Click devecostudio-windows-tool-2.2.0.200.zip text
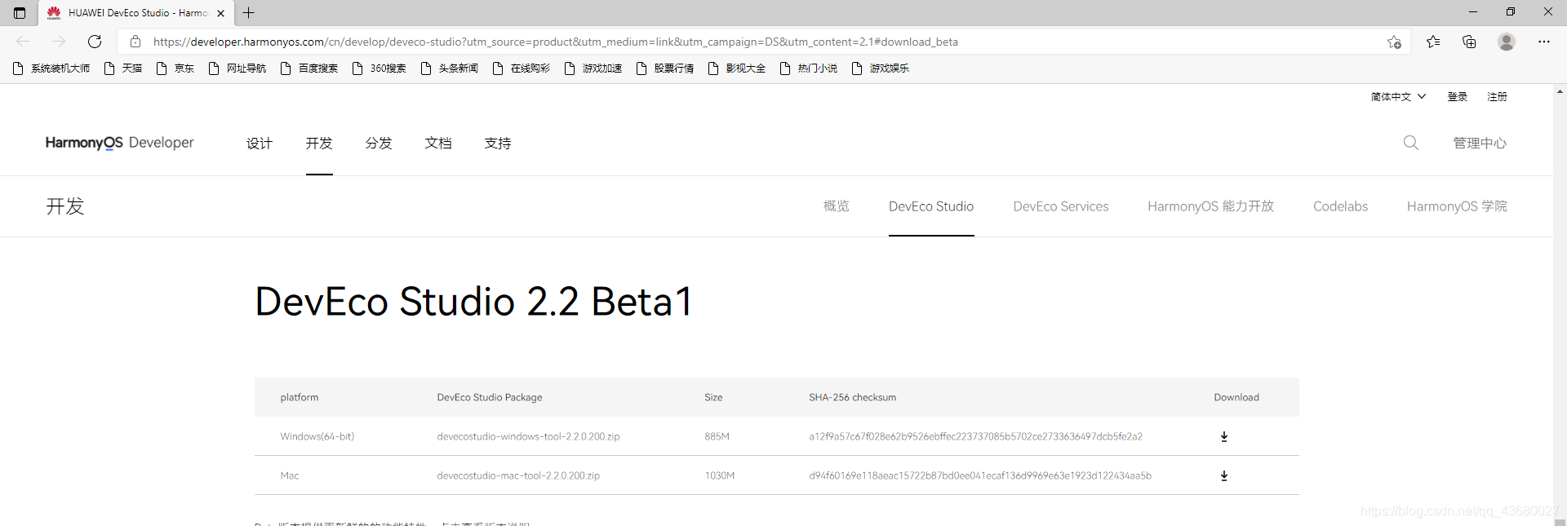The height and width of the screenshot is (526, 1567). point(528,437)
